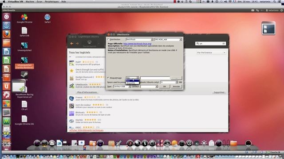This screenshot has width=284, height=159.
Task: Click Annuler in the UNetbootin dialog
Action: click(x=176, y=87)
